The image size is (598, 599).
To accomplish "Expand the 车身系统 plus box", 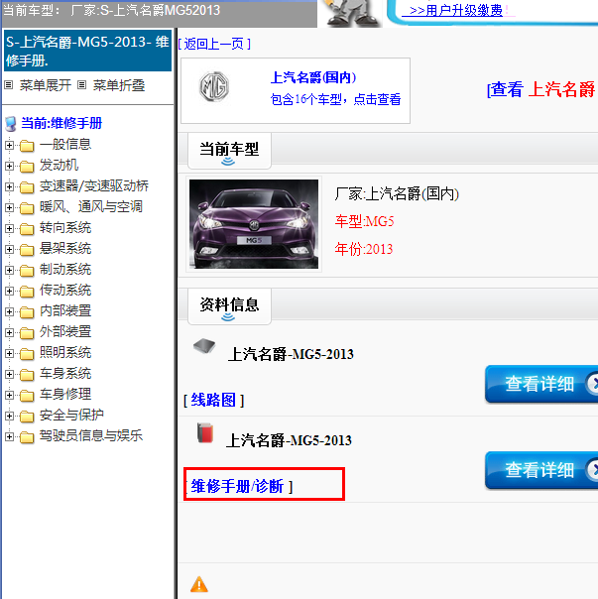I will click(x=9, y=375).
